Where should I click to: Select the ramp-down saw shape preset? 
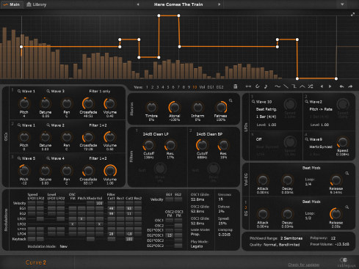(x=286, y=86)
